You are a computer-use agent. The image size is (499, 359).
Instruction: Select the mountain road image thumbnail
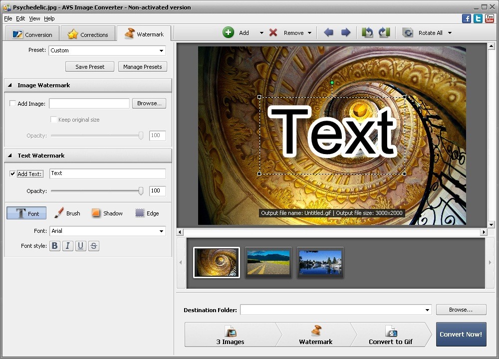pyautogui.click(x=268, y=262)
